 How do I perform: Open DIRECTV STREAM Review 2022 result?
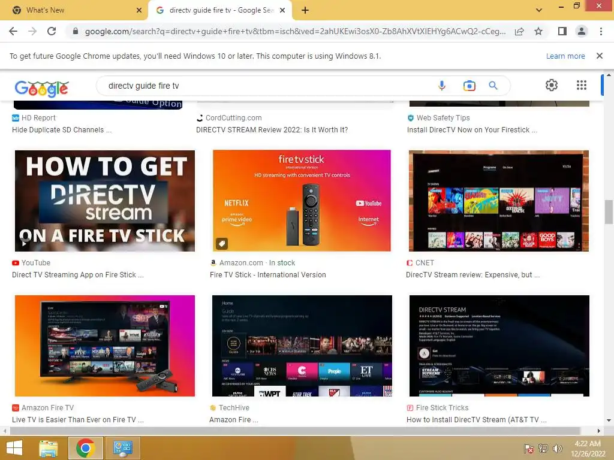(x=272, y=130)
